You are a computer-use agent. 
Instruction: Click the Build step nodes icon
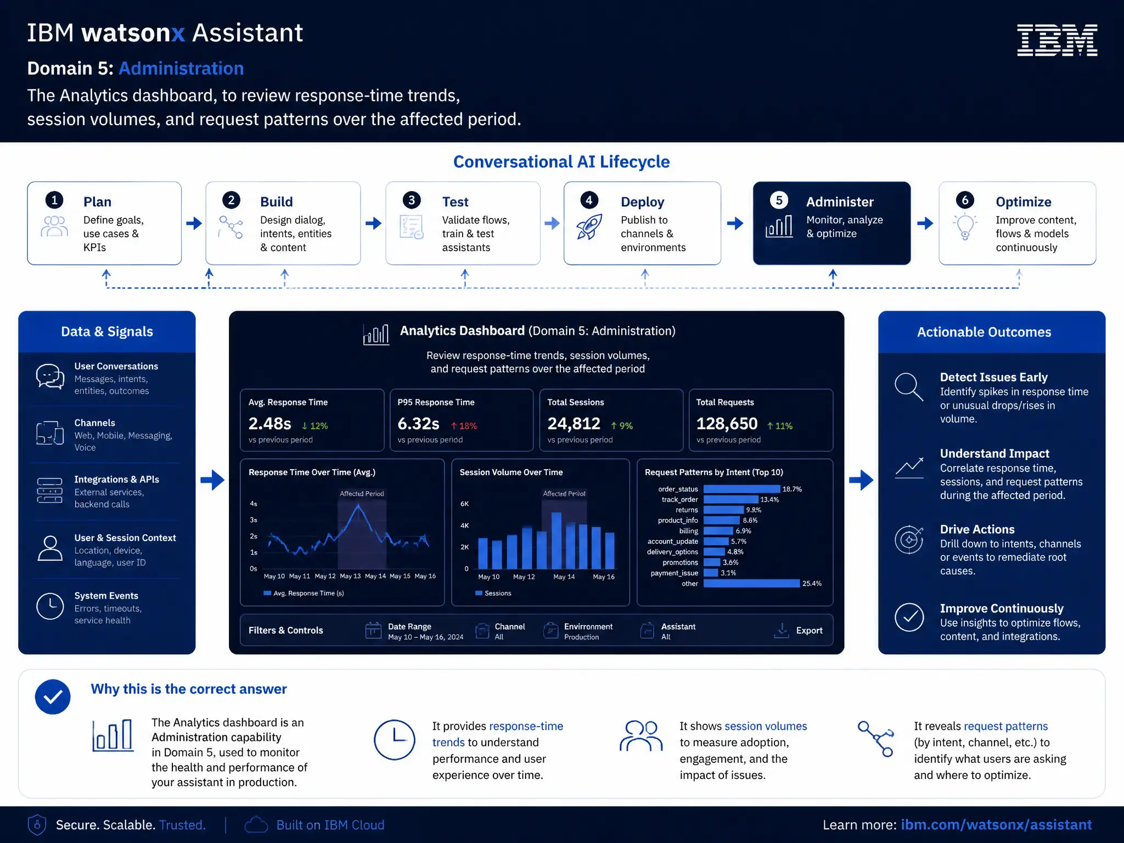click(x=231, y=227)
